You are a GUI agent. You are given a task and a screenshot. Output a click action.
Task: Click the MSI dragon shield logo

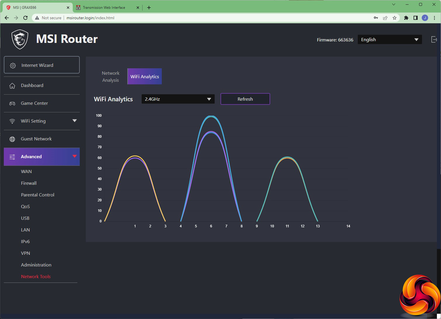click(20, 39)
